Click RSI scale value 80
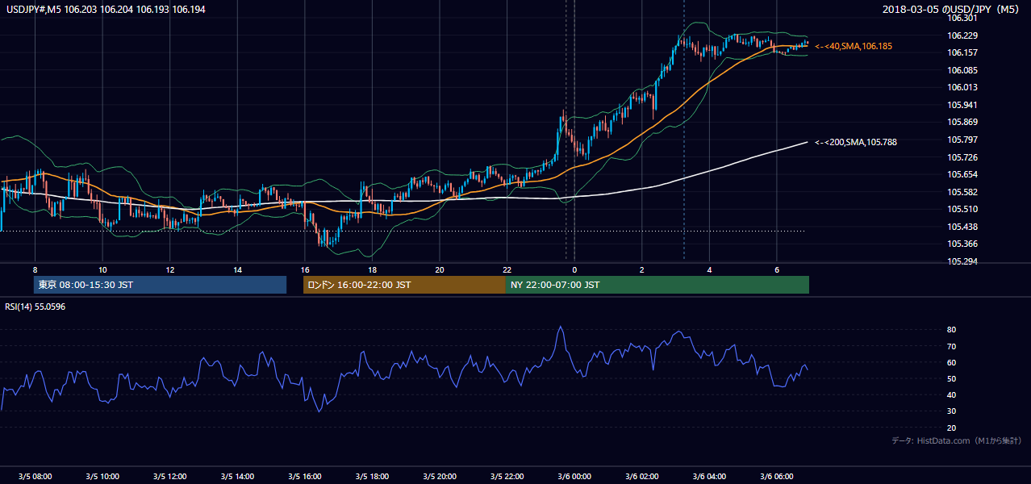The height and width of the screenshot is (484, 1031). pyautogui.click(x=951, y=330)
